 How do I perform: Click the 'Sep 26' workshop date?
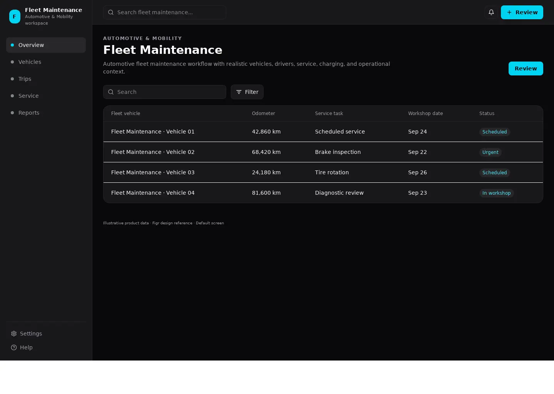coord(417,172)
